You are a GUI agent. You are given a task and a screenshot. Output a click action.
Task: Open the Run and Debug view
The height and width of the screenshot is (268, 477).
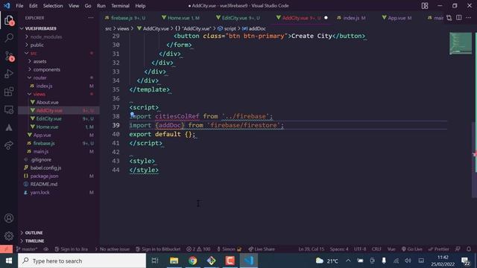pos(9,74)
